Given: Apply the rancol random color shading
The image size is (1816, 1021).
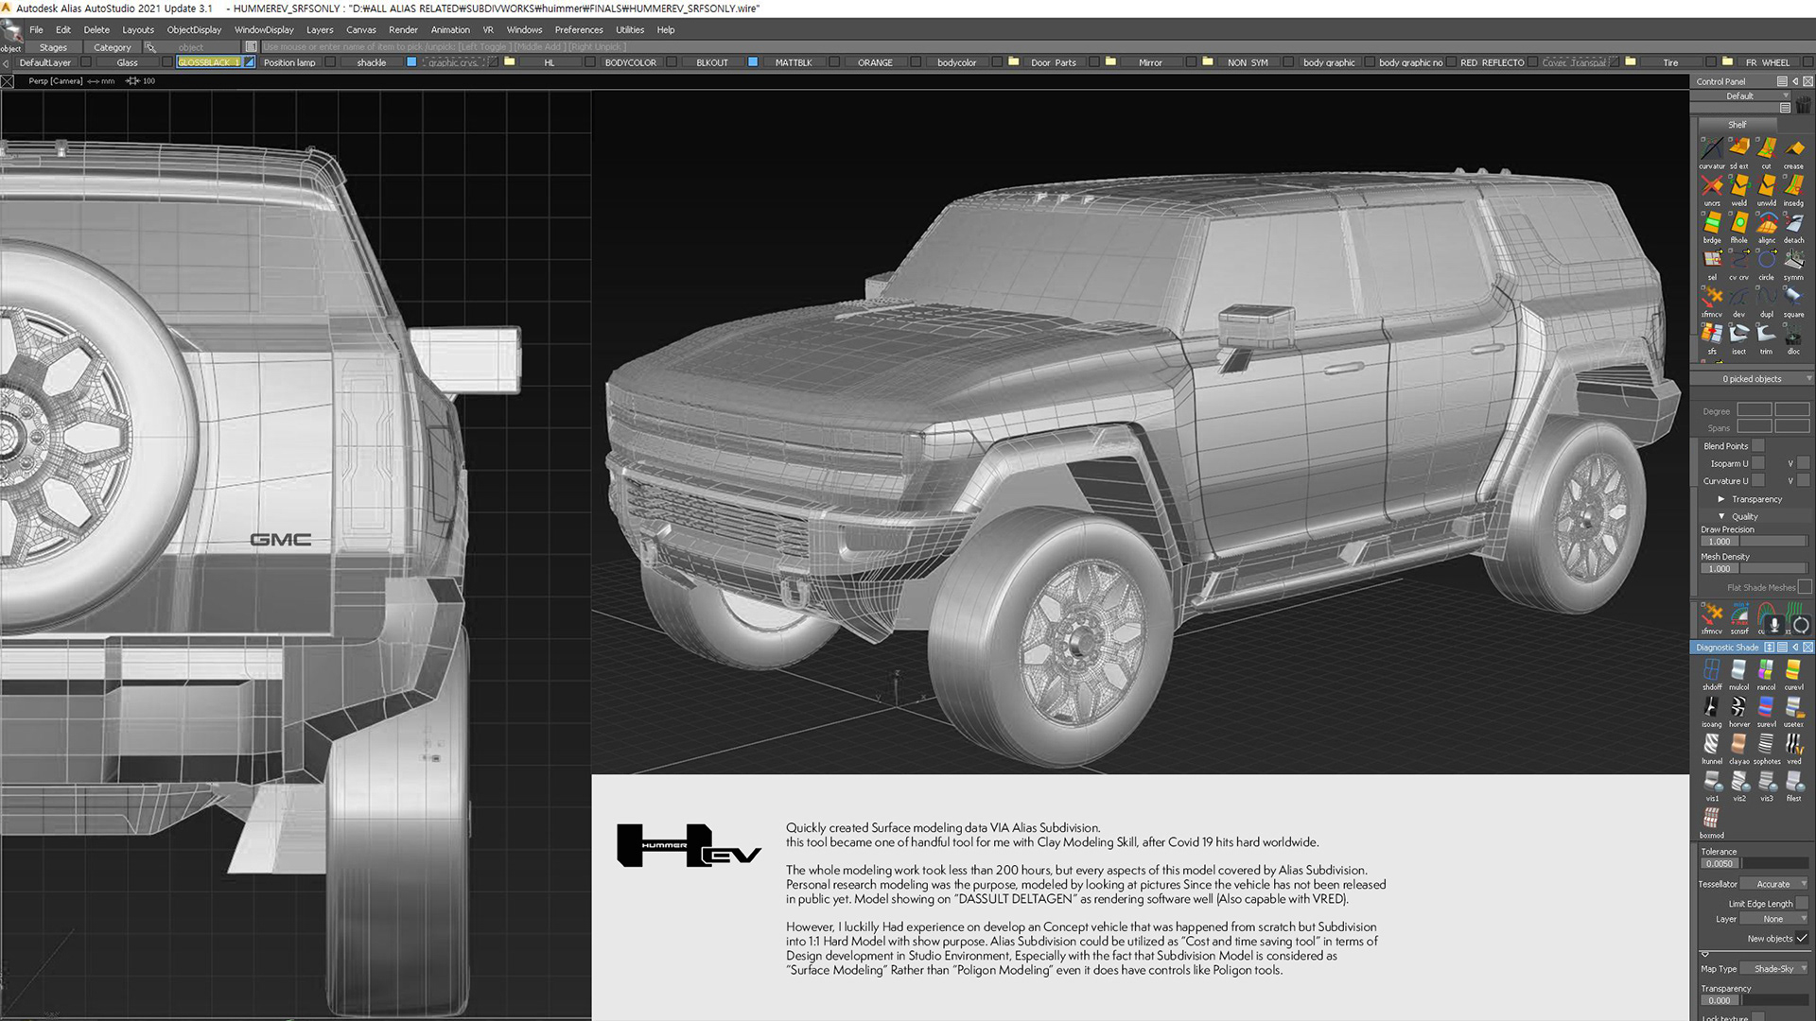Looking at the screenshot, I should tap(1767, 670).
